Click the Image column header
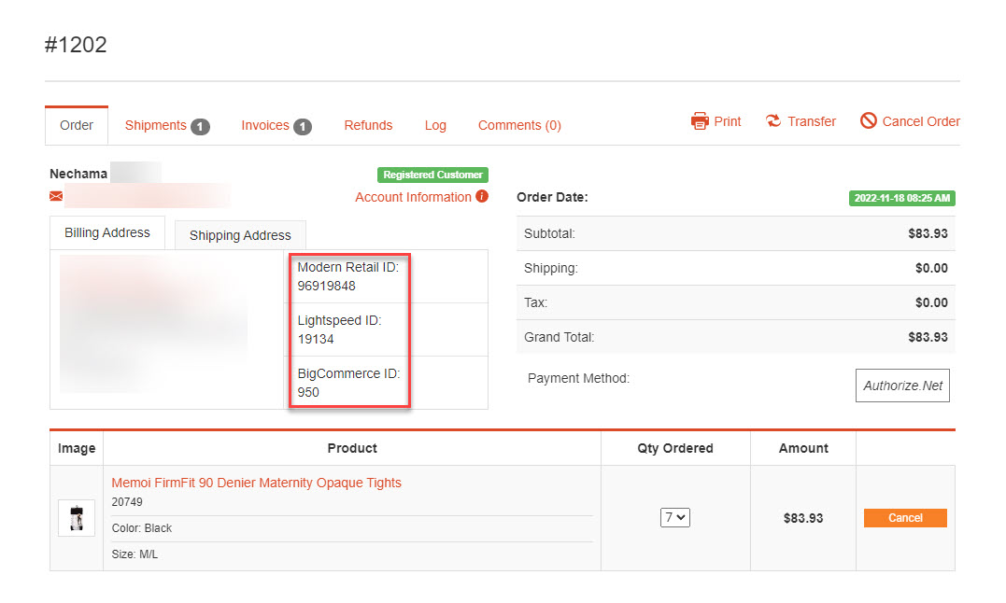The image size is (1006, 603). point(77,448)
